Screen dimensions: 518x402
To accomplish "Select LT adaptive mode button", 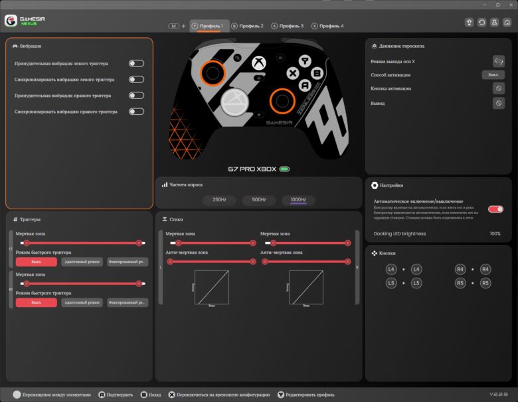I will point(82,262).
